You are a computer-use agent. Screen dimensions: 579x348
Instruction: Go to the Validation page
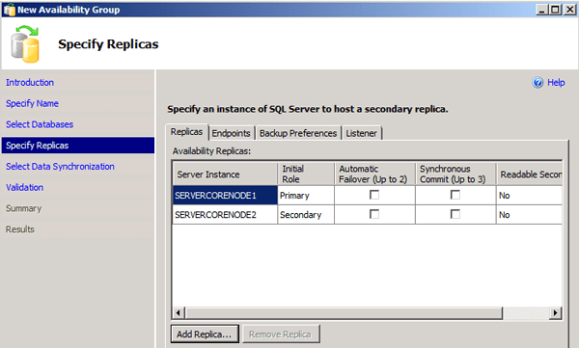click(25, 187)
